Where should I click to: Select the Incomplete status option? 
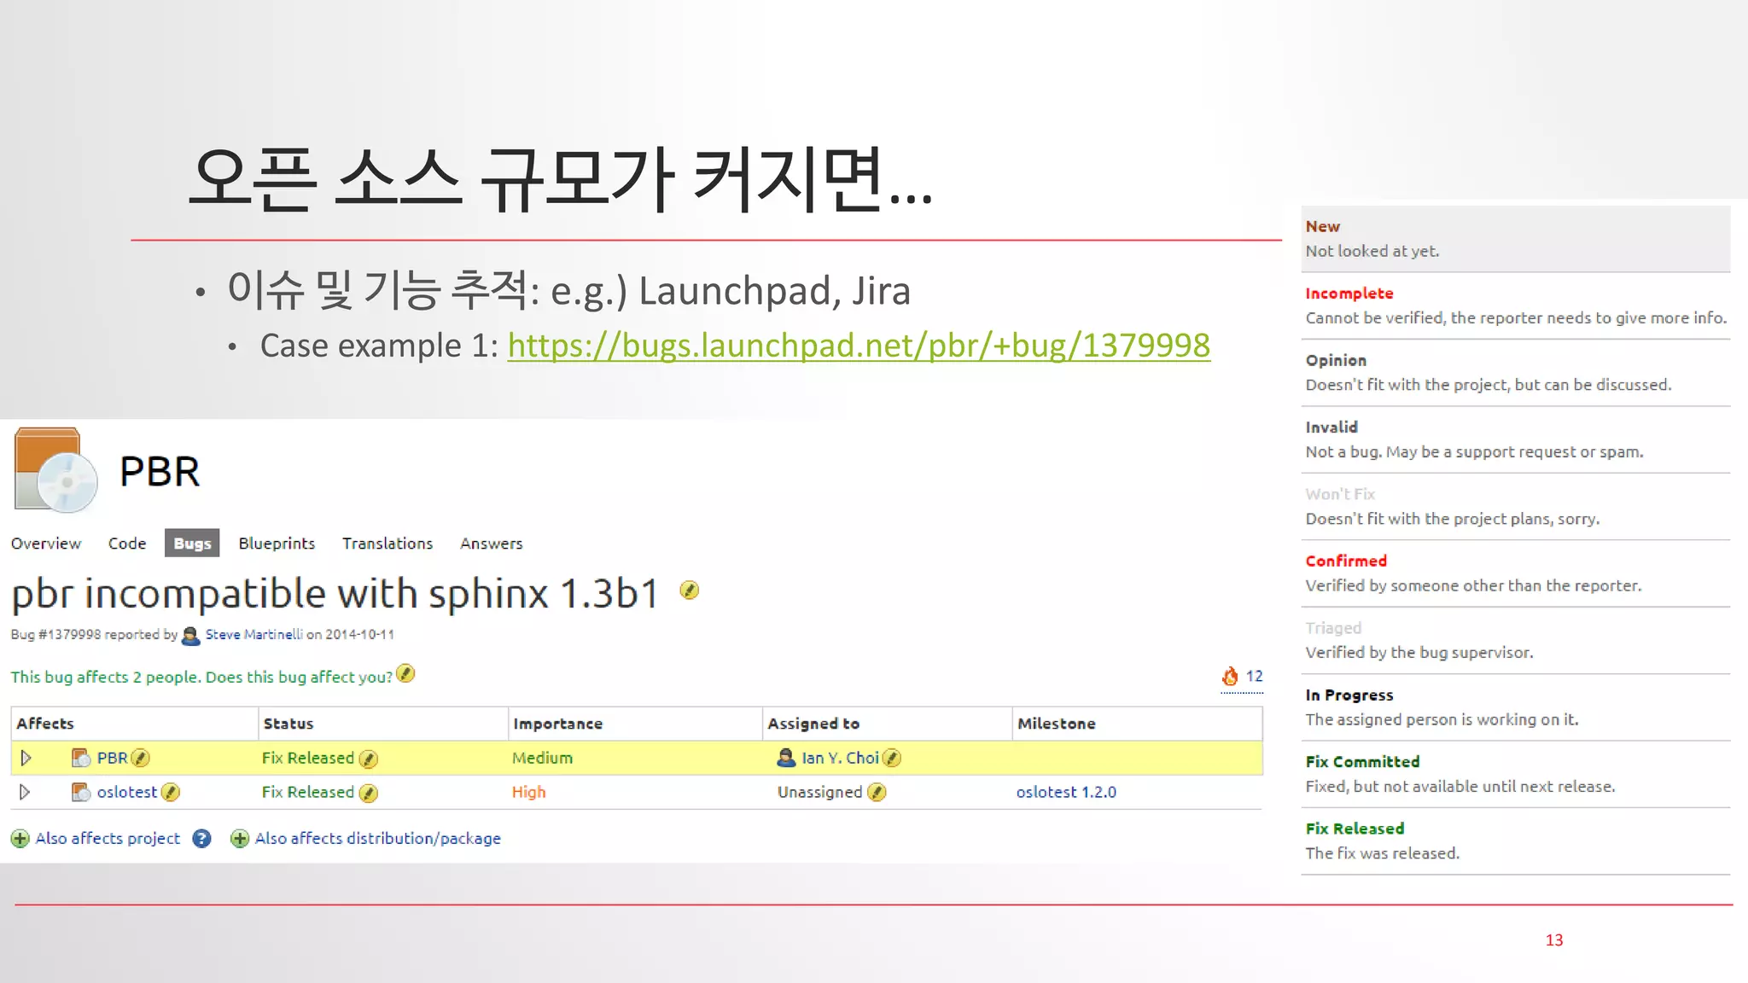click(x=1516, y=305)
